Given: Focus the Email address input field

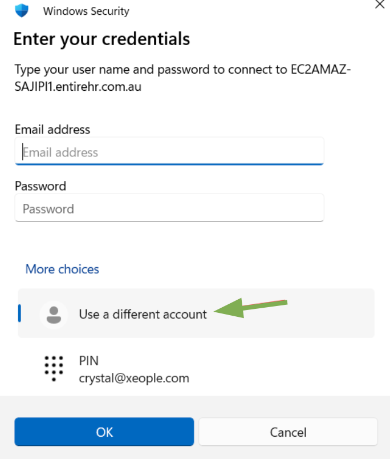Looking at the screenshot, I should click(x=169, y=152).
